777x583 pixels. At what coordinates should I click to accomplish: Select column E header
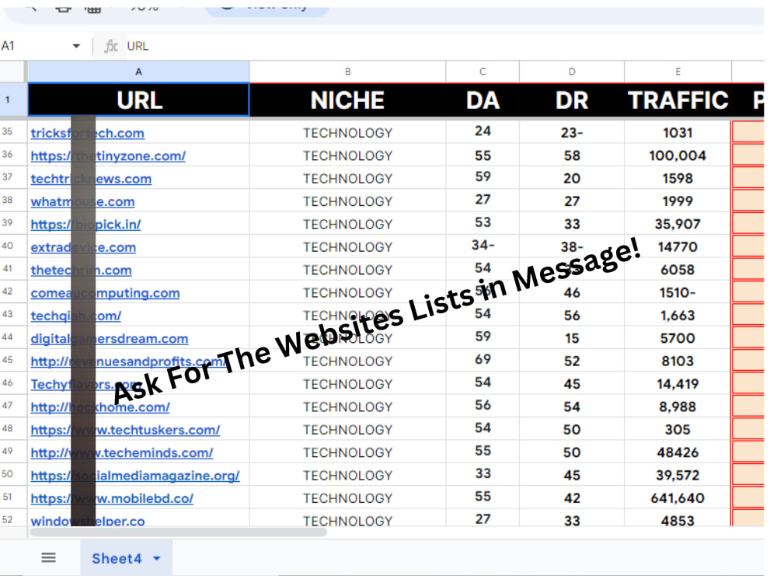click(678, 72)
